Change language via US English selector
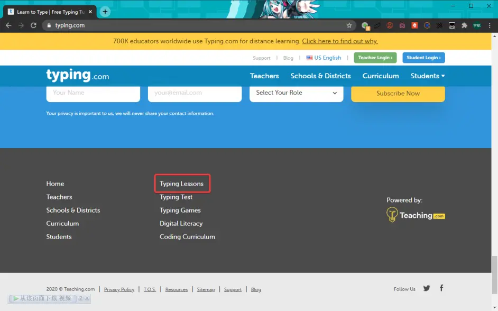The height and width of the screenshot is (311, 498). tap(324, 58)
